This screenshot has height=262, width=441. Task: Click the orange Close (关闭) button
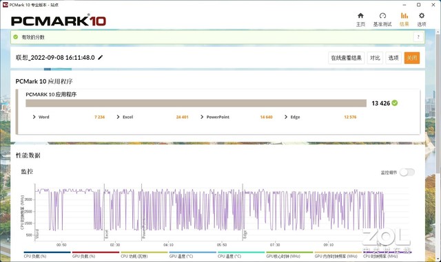[412, 58]
